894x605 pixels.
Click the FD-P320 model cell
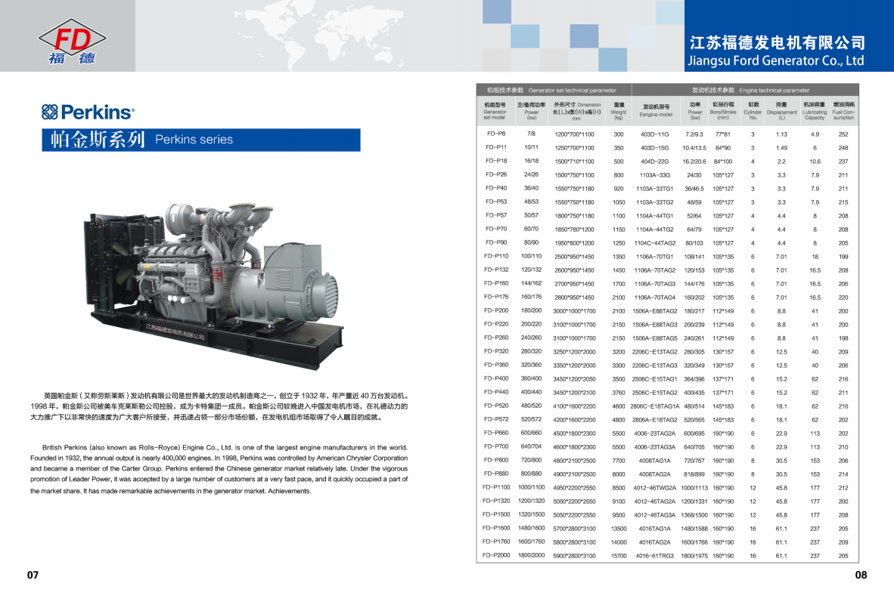496,352
